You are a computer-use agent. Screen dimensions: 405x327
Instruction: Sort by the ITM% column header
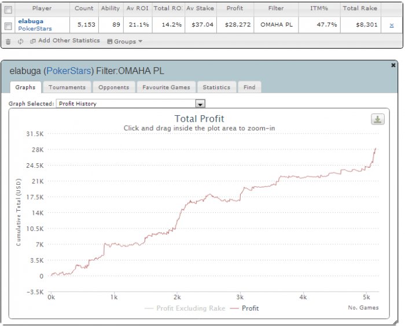coord(319,8)
